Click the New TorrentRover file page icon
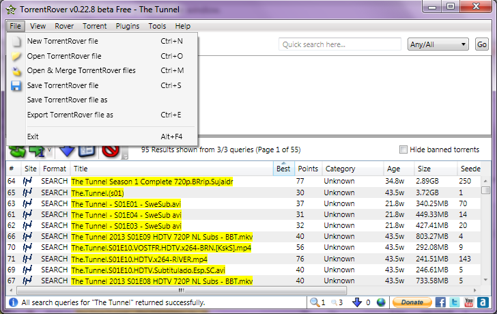 [16, 41]
